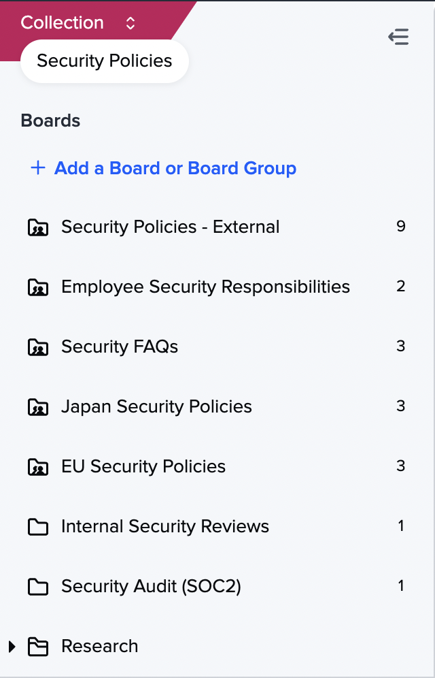
Task: Open the Research board group label
Action: click(x=99, y=646)
